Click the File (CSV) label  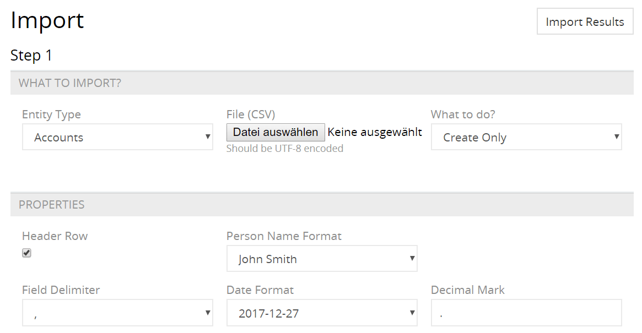251,114
